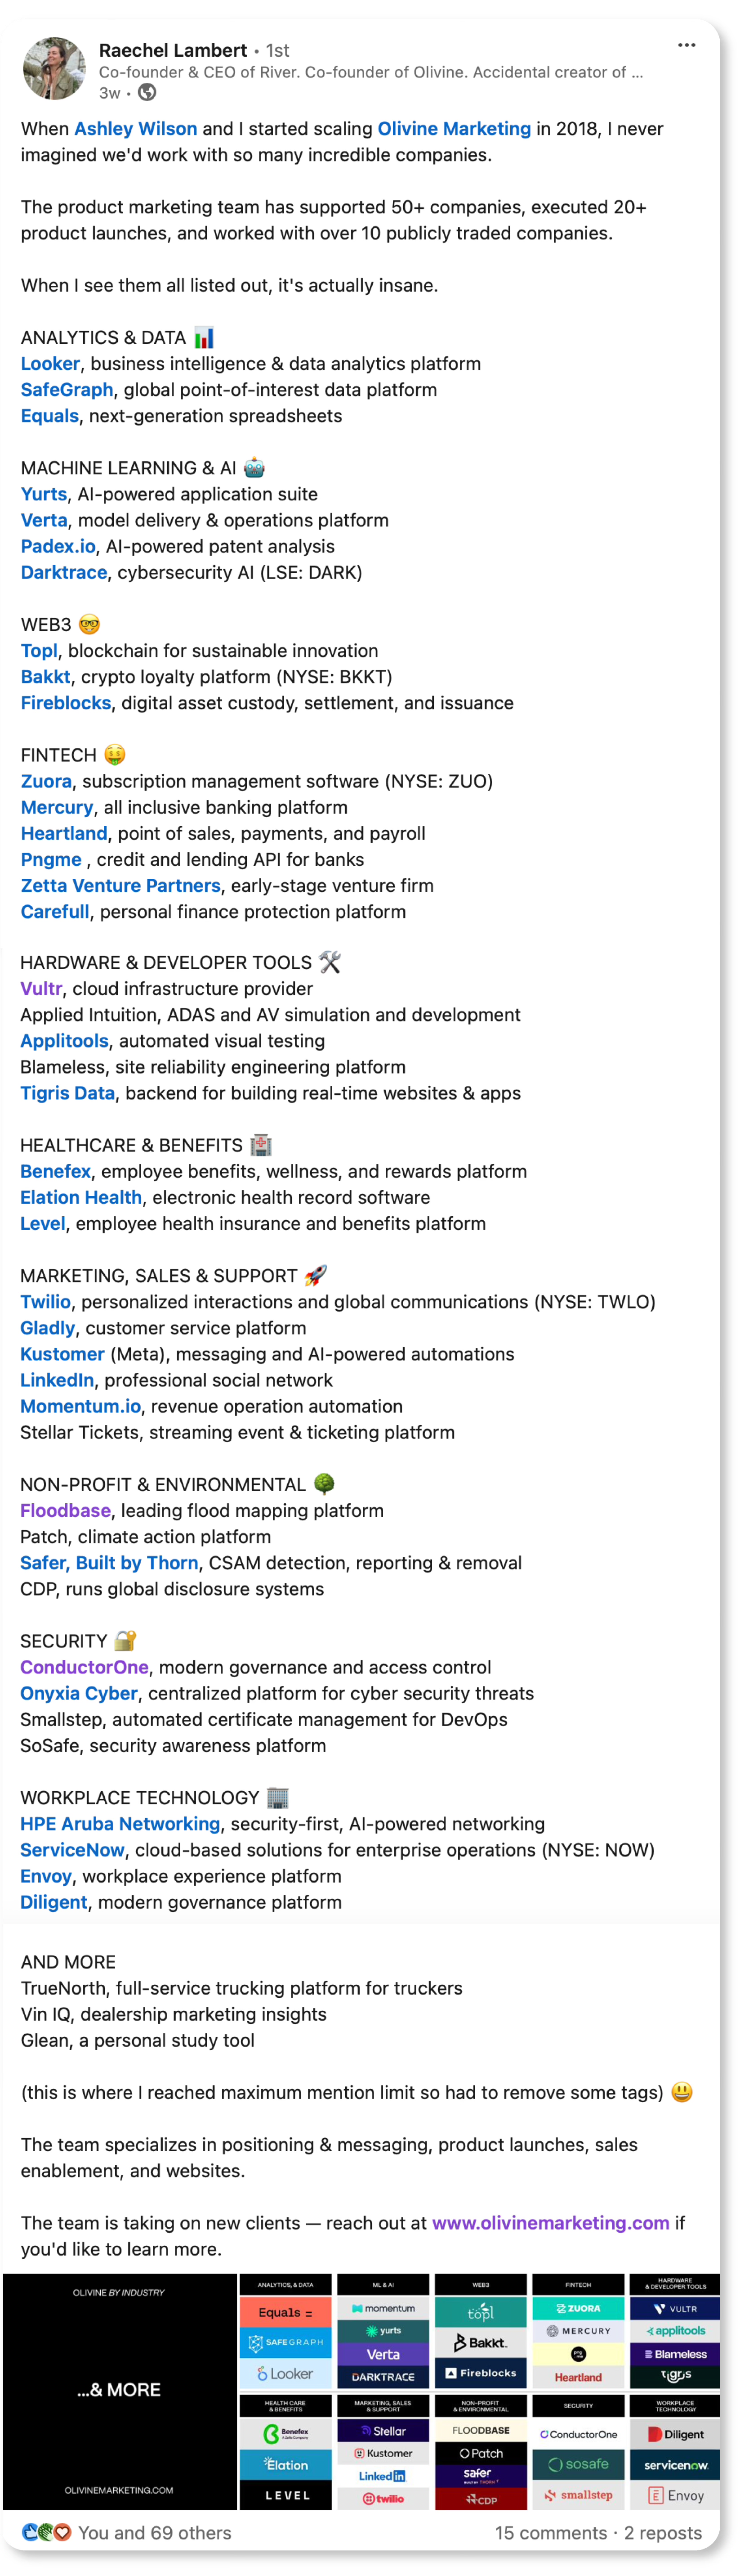Open the Topl blockchain link
This screenshot has width=740, height=2576.
[39, 651]
